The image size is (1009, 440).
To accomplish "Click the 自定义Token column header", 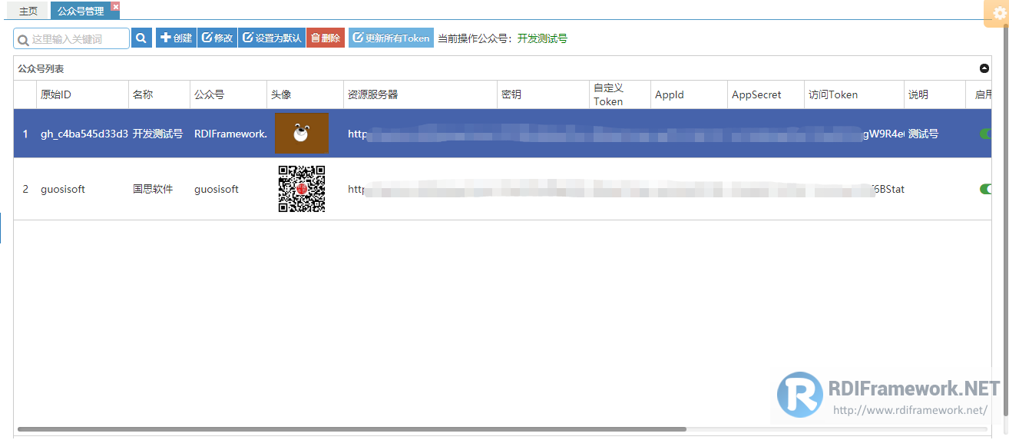I will tap(620, 95).
